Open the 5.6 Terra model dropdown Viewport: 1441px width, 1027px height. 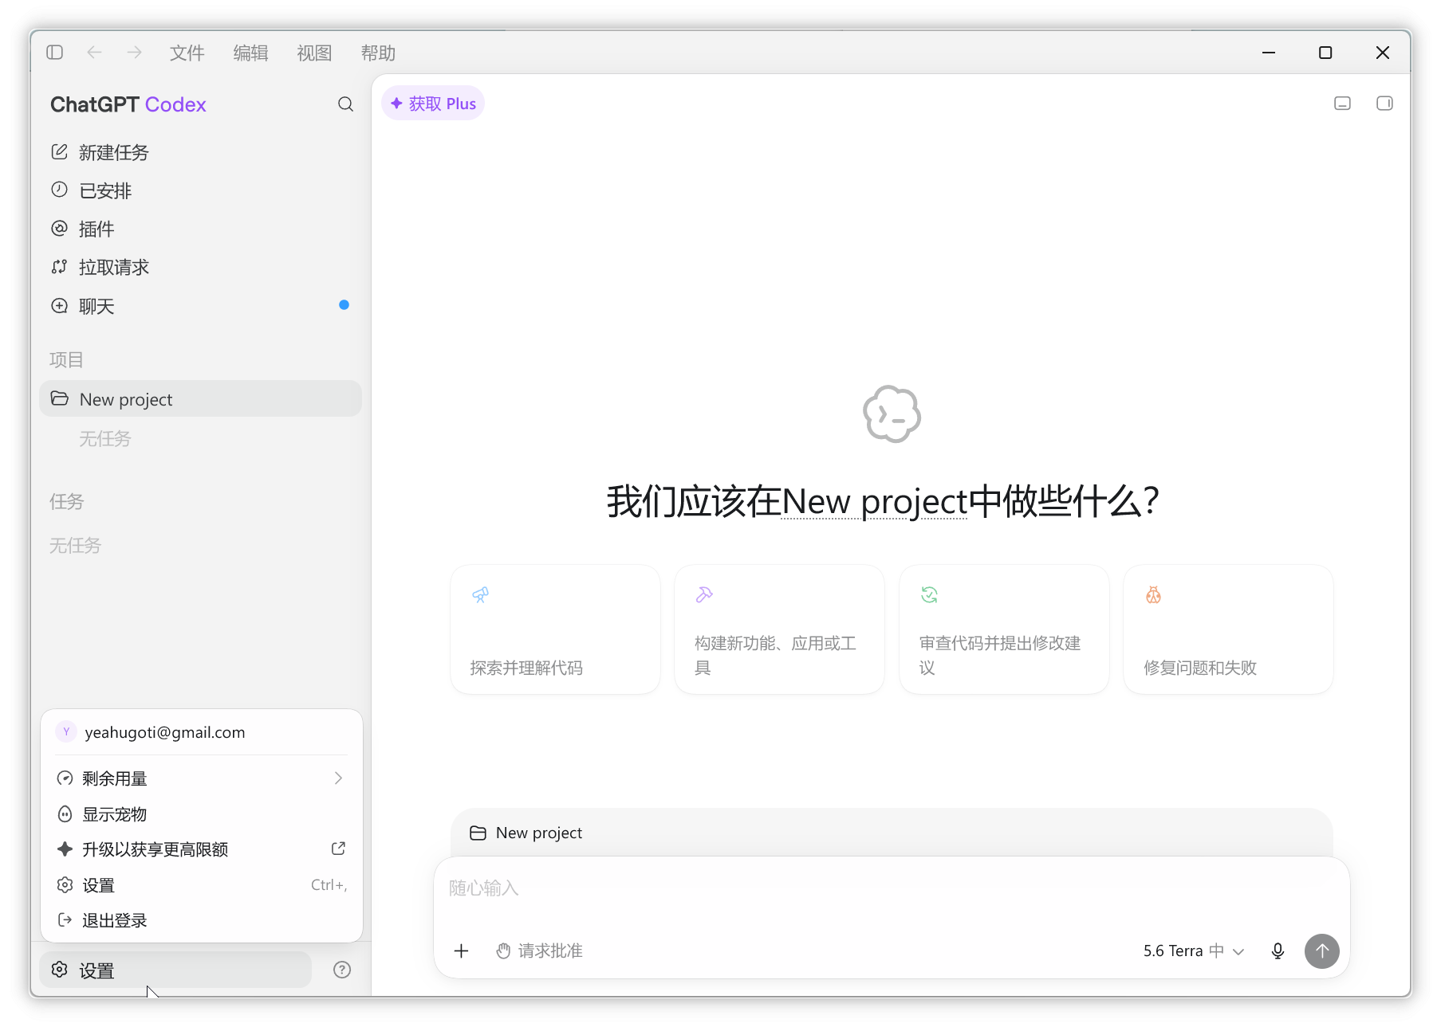1193,951
